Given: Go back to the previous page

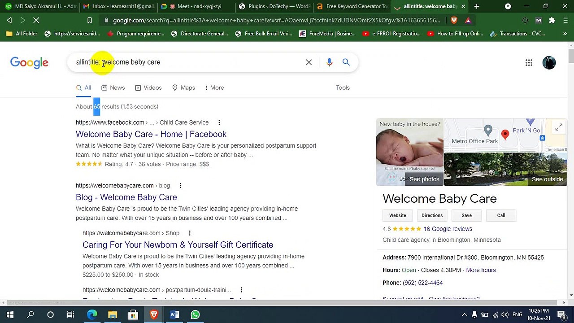Looking at the screenshot, I should 9,20.
